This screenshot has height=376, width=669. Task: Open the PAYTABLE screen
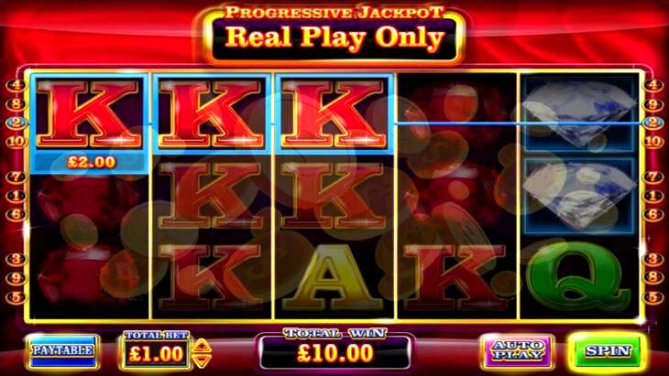click(62, 351)
